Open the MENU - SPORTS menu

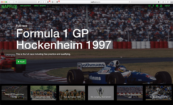(40, 6)
